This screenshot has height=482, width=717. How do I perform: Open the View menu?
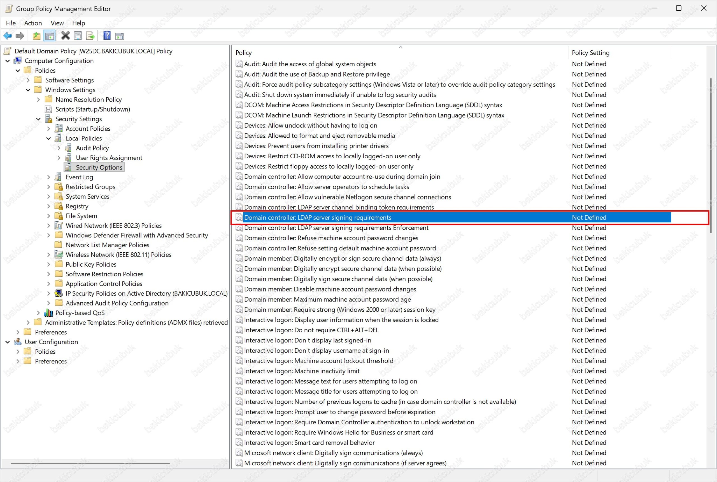pos(57,23)
